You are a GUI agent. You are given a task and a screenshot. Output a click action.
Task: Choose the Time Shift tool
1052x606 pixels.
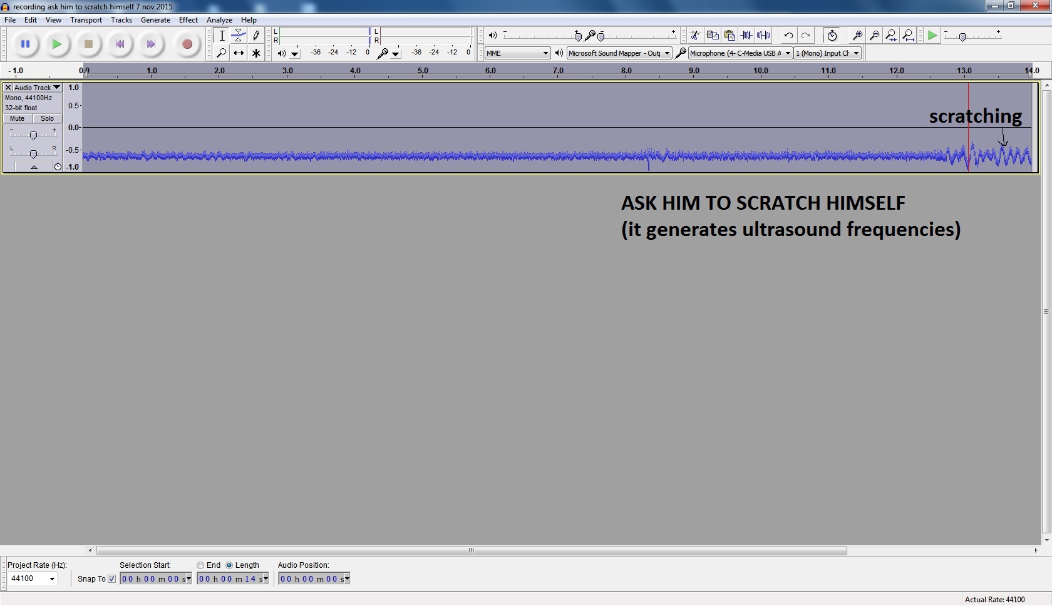[239, 53]
